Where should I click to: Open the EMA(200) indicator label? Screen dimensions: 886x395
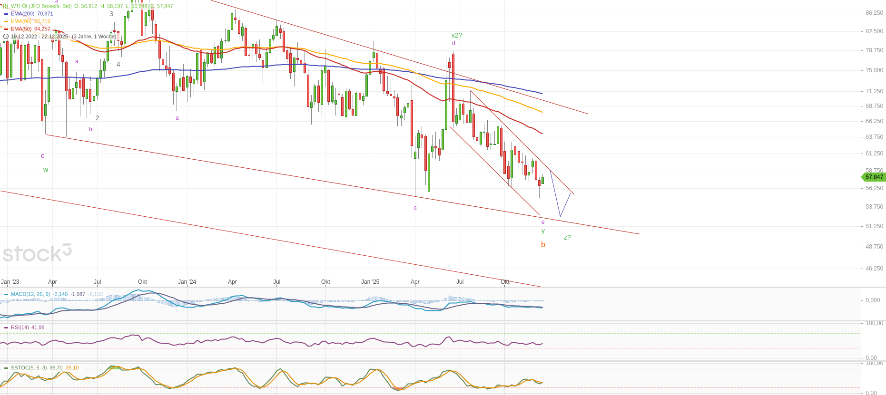pyautogui.click(x=22, y=14)
